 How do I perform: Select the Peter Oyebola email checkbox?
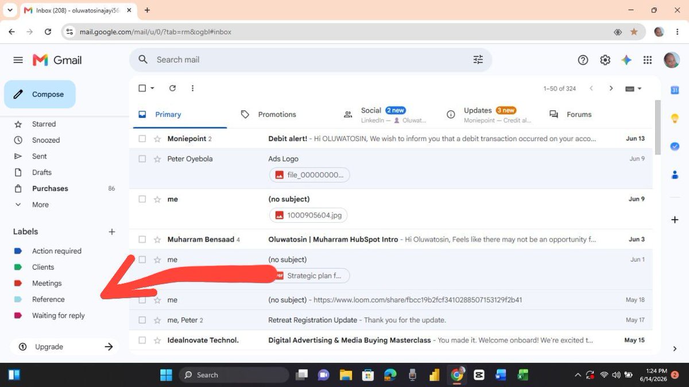pos(142,159)
